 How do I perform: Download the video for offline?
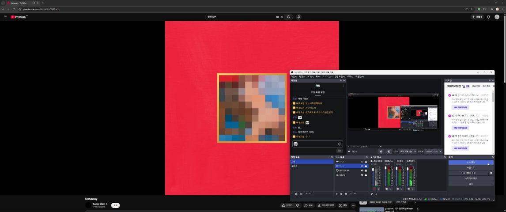326,205
